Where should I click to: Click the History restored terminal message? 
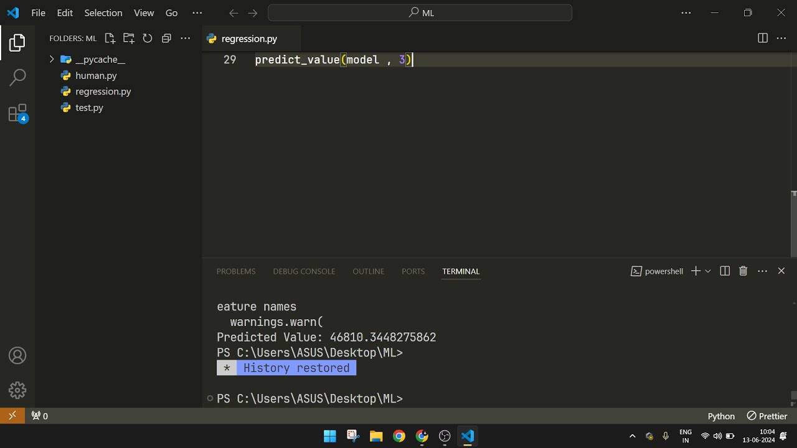coord(286,368)
